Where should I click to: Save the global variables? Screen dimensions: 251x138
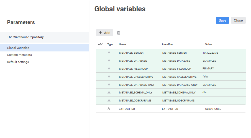click(x=222, y=20)
